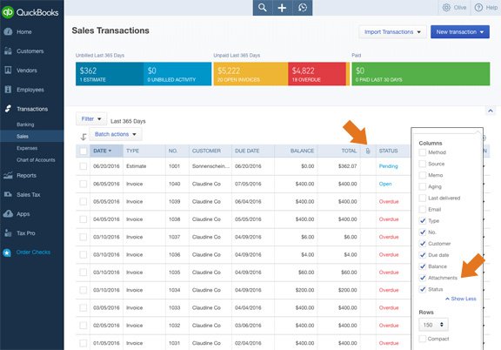Open the Olive account menu label
This screenshot has width=501, height=350.
460,7
